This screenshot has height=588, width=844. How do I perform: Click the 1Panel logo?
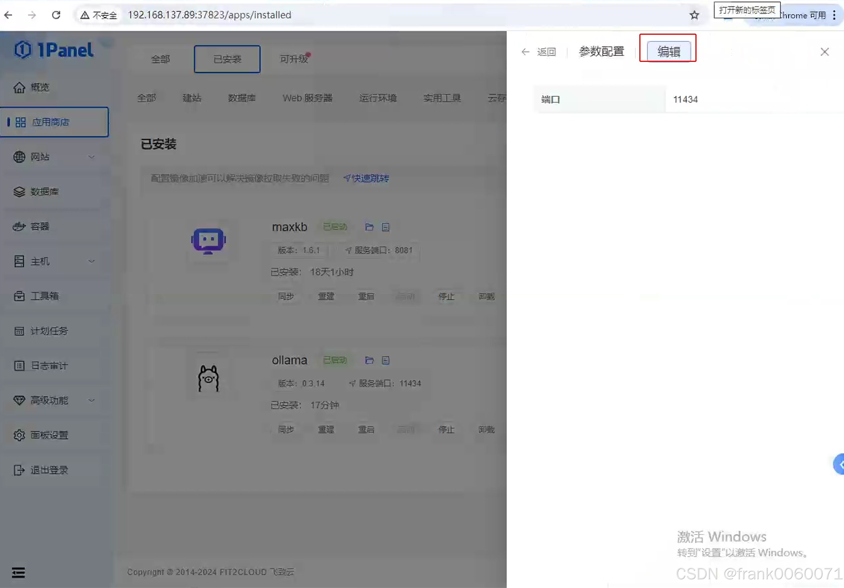54,50
